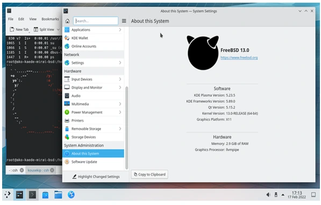
Task: Click the Software Update icon
Action: tap(67, 162)
